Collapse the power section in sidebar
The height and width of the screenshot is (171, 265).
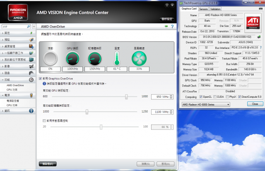pyautogui.click(x=2, y=95)
